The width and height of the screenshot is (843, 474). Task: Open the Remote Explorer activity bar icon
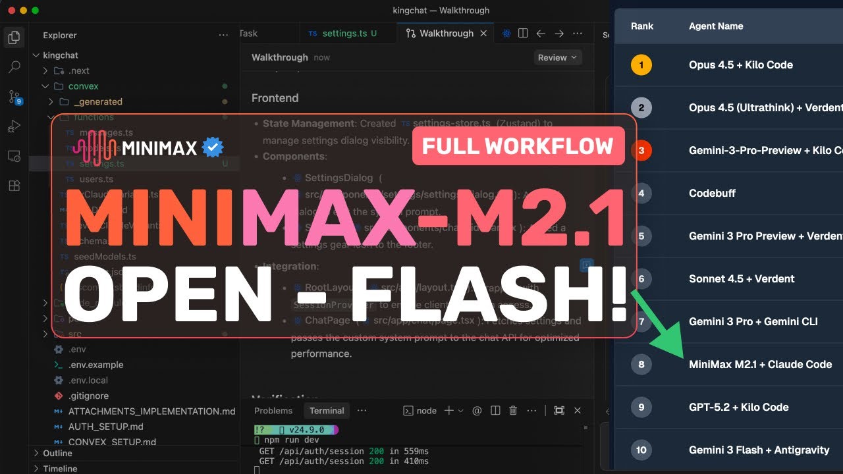(14, 156)
